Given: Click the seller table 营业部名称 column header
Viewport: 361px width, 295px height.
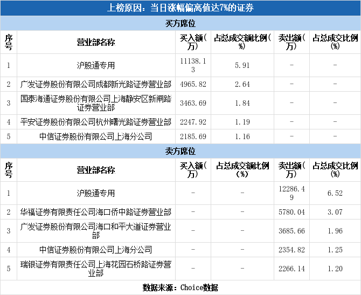Looking at the screenshot, I should 96,170.
